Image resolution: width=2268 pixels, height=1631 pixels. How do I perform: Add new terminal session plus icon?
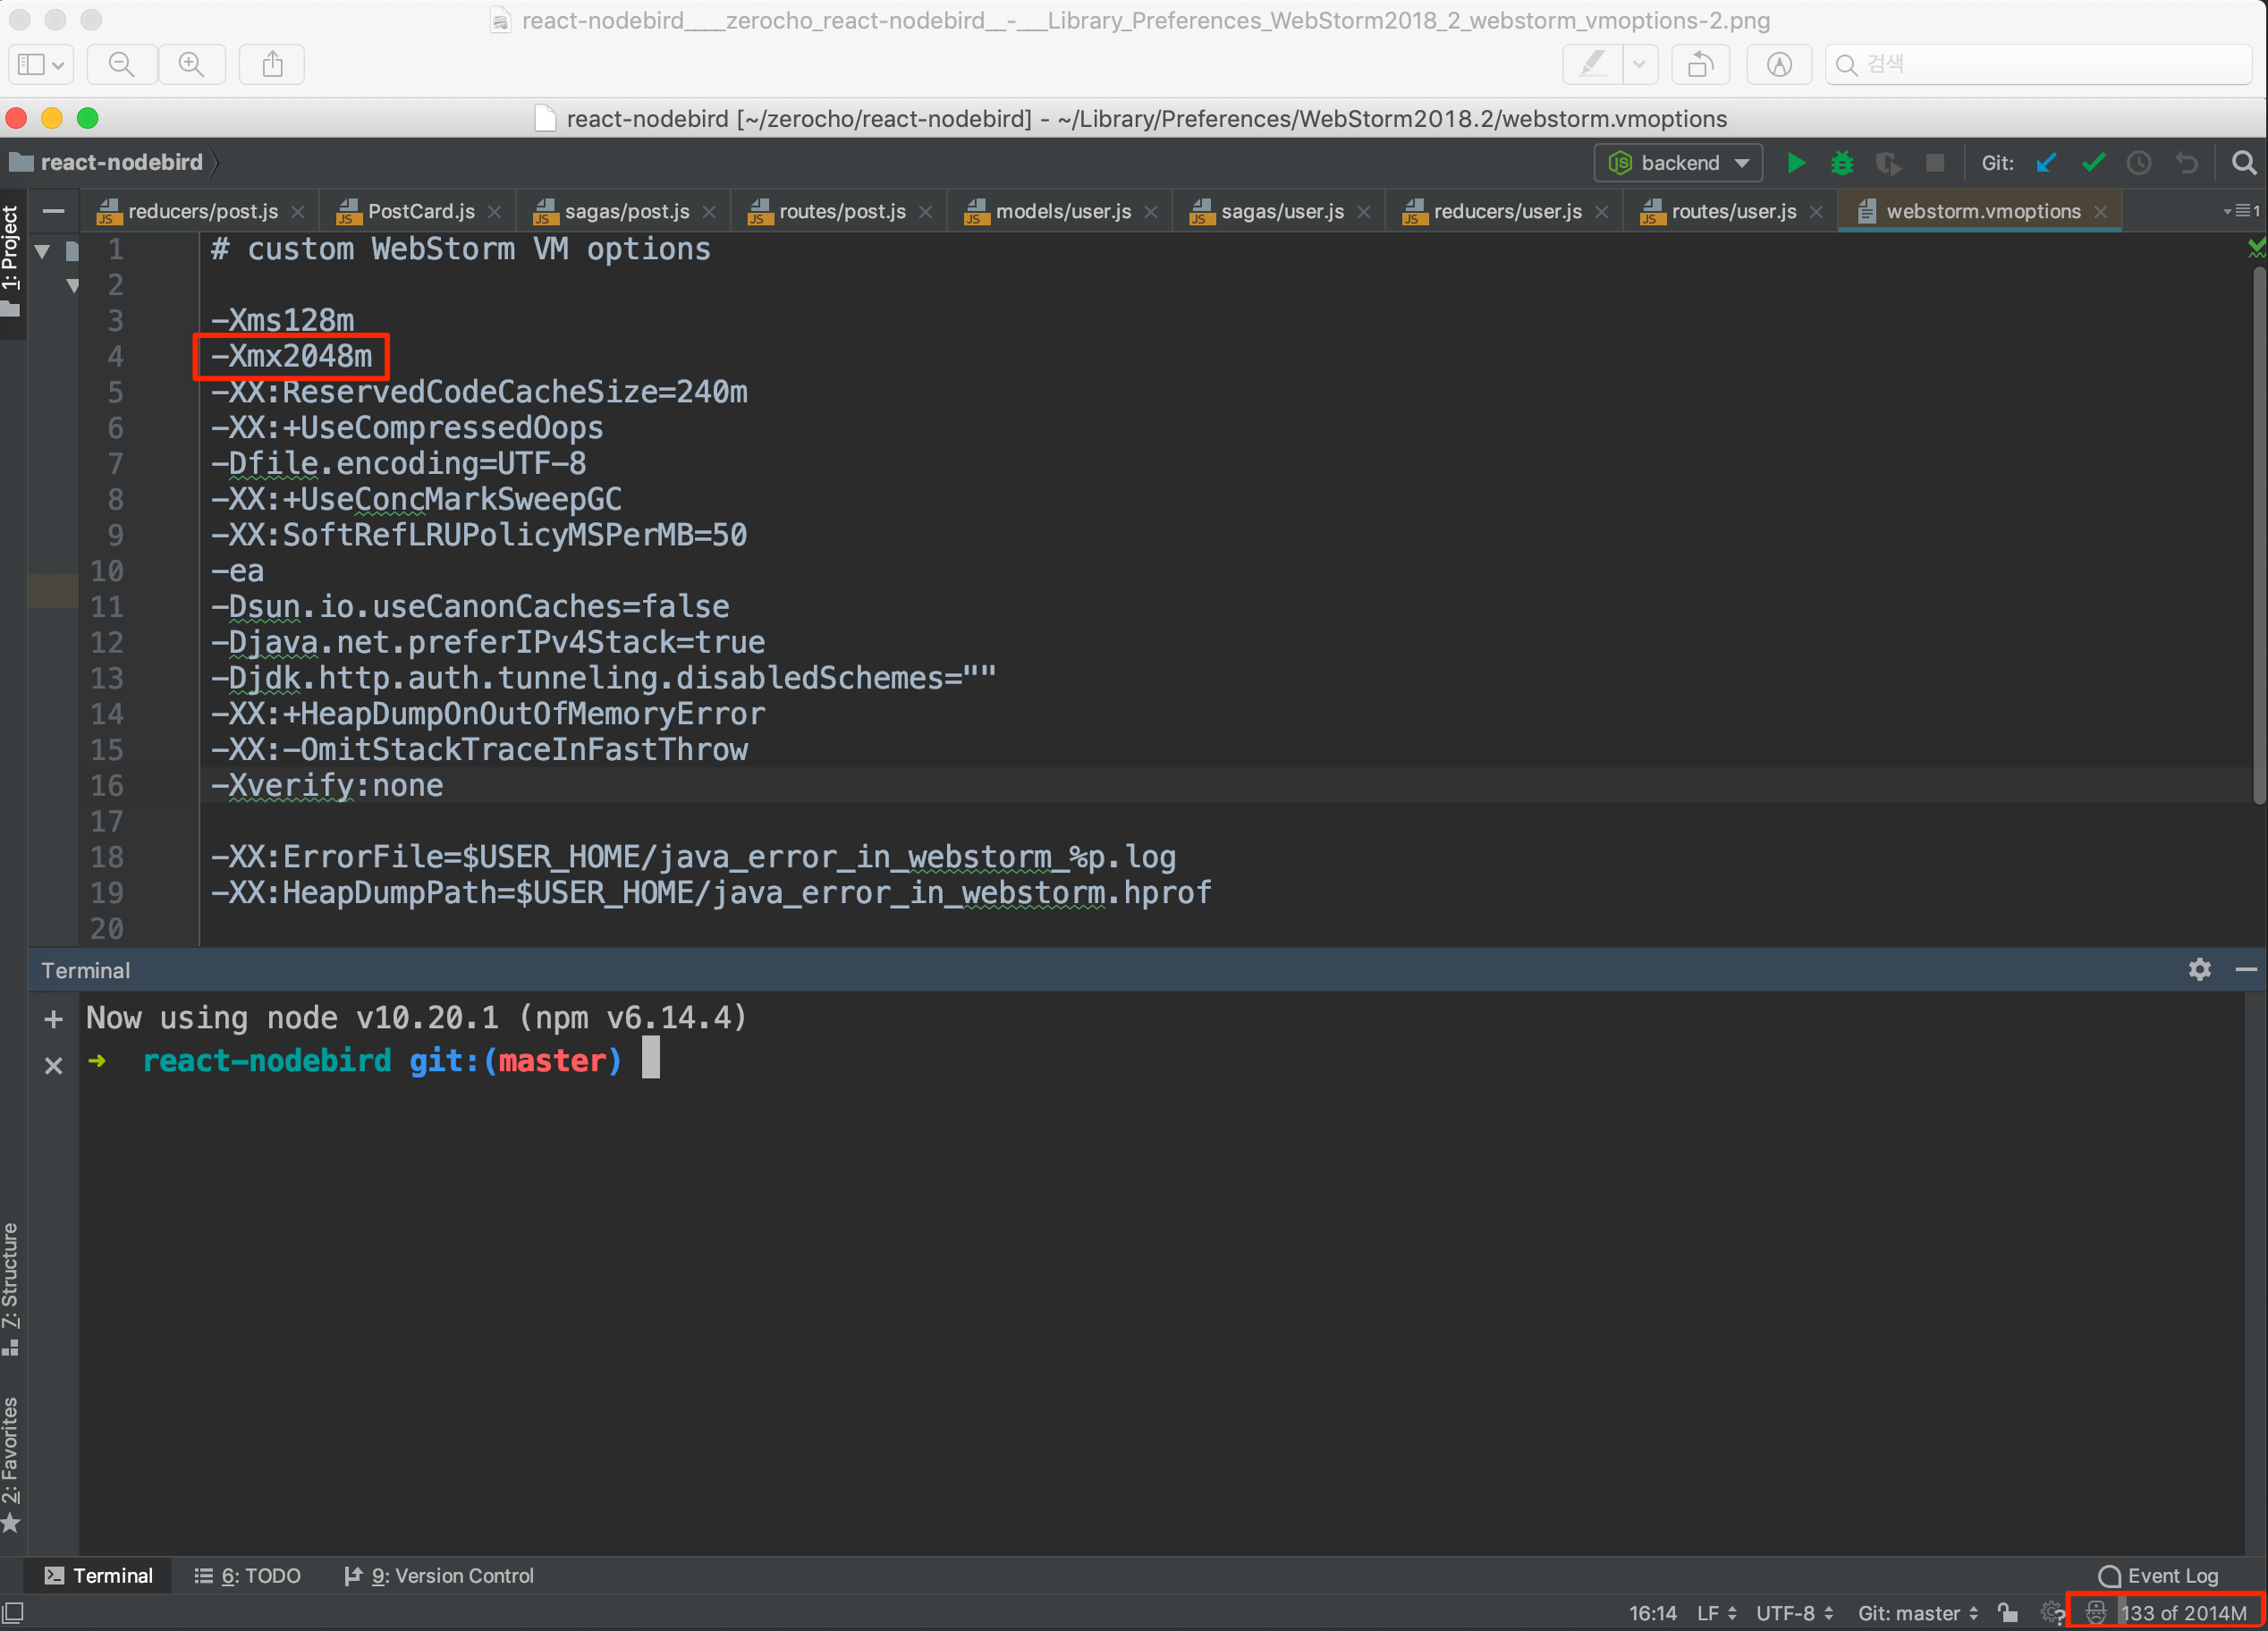(x=54, y=1019)
